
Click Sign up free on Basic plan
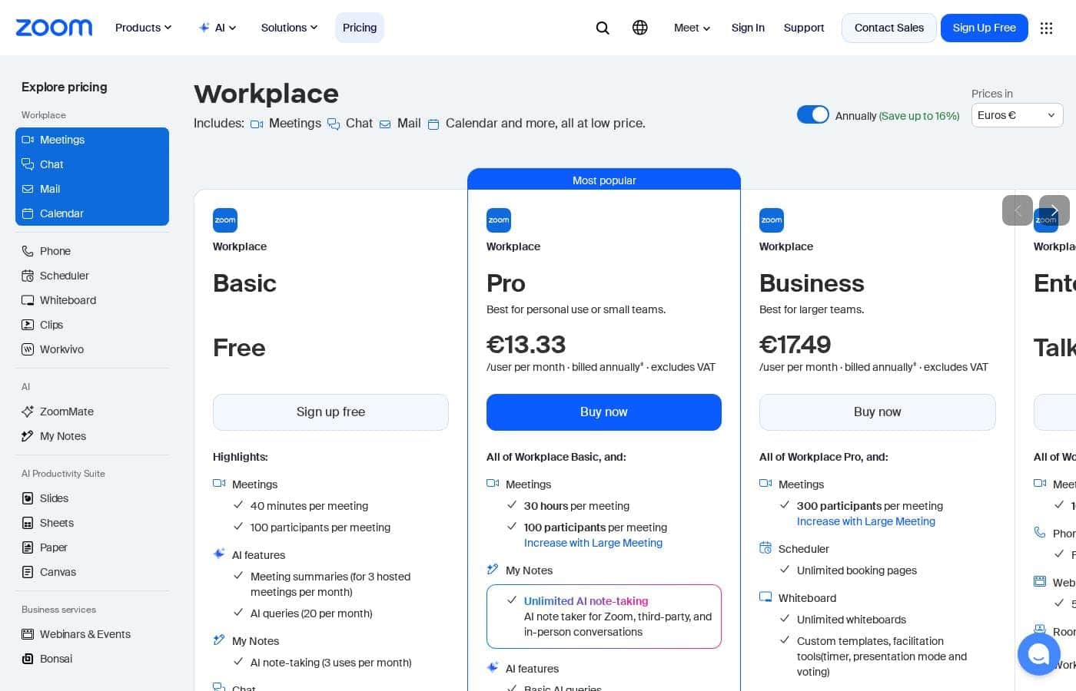[x=330, y=412]
